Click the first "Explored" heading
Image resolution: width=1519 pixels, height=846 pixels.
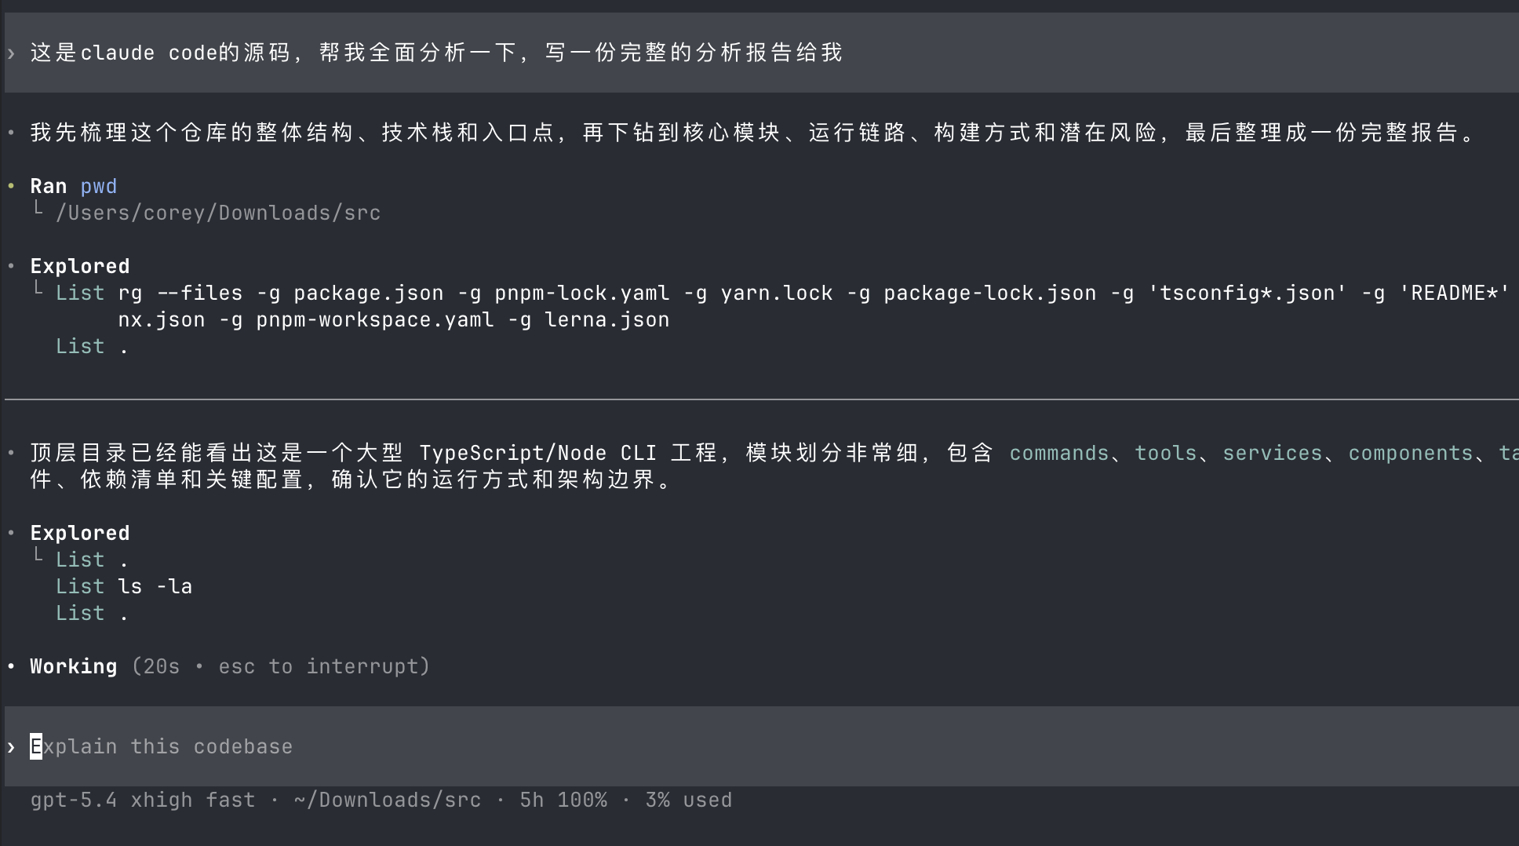coord(79,267)
